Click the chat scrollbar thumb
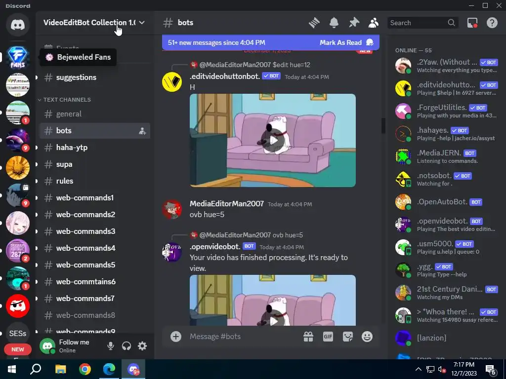The height and width of the screenshot is (379, 506). 383,126
